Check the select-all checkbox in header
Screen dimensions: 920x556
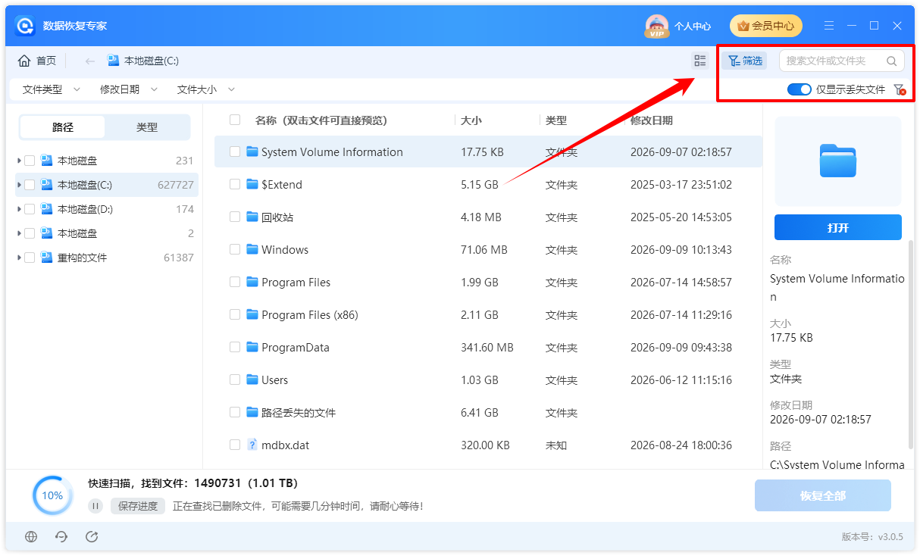point(235,120)
